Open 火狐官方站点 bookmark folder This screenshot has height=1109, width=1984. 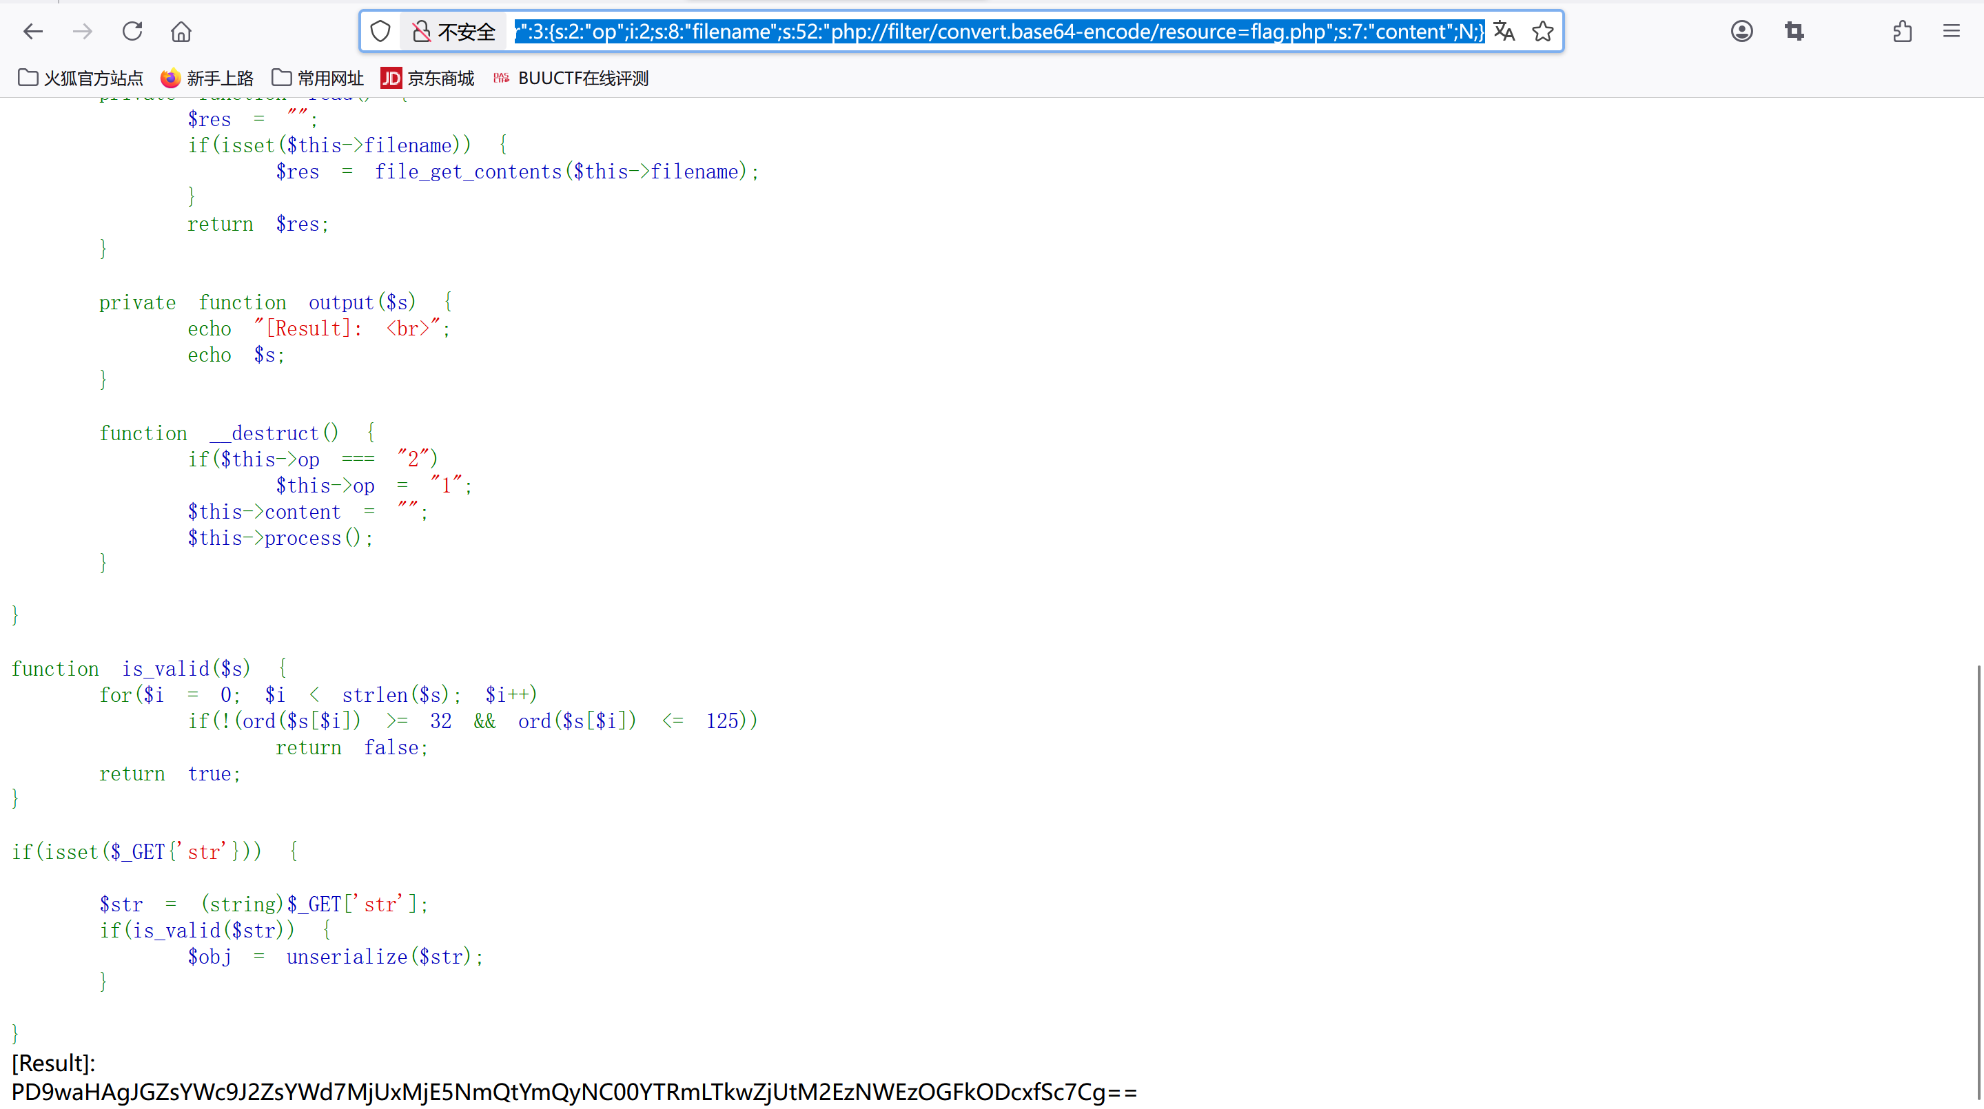click(81, 79)
